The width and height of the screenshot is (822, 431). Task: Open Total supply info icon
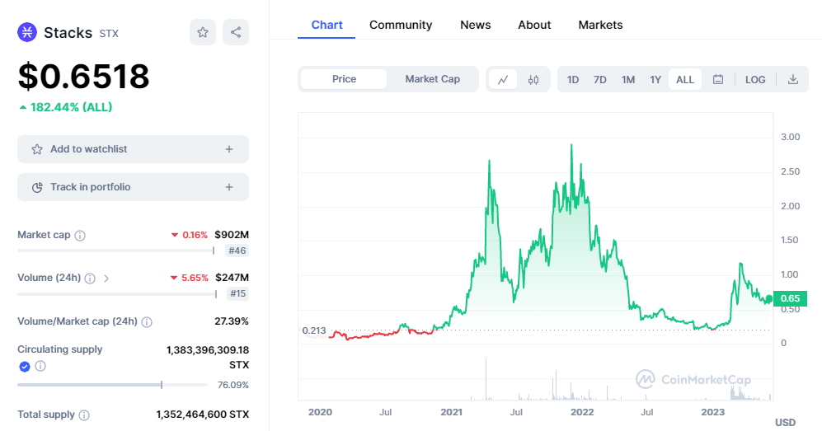(84, 415)
